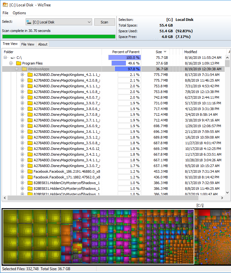Click the Program Files folder icon
Viewport: 231px width, 273px height.
coord(19,63)
